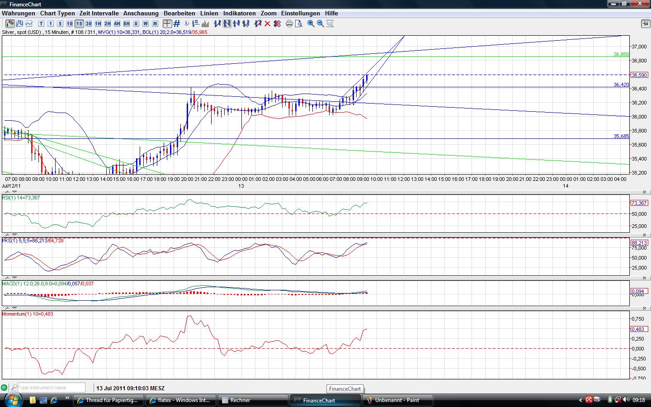Viewport: 651px width, 407px height.
Task: Click the Type instrument name search field
Action: 51,388
